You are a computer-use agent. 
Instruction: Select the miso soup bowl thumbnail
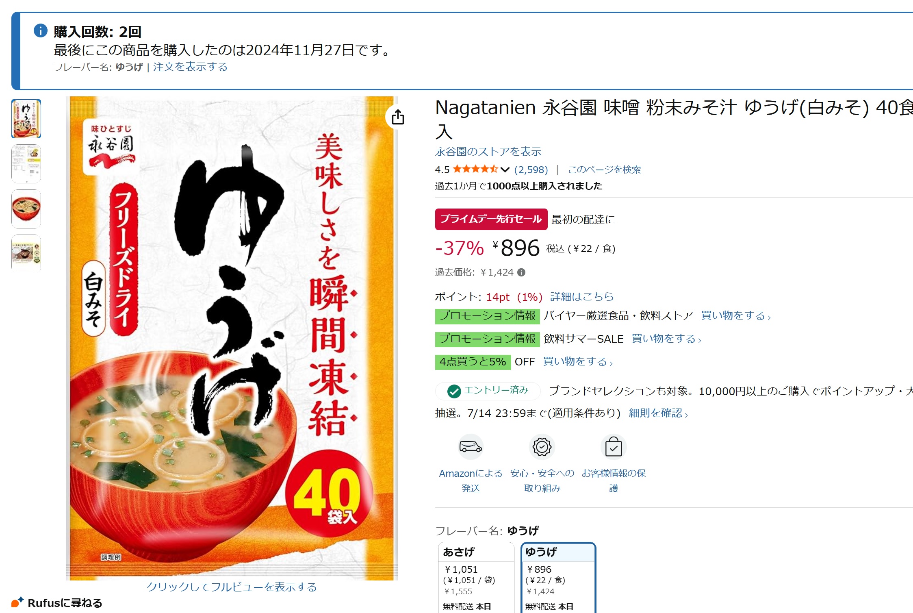pos(26,209)
